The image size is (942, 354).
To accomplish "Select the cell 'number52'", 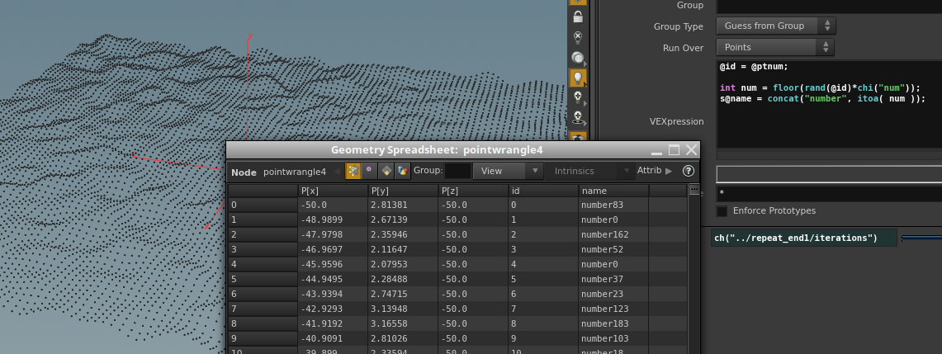I will 613,249.
